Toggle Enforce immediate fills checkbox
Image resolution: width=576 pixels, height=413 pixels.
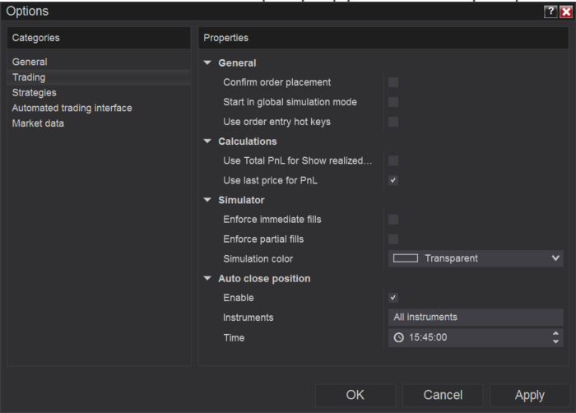point(393,220)
